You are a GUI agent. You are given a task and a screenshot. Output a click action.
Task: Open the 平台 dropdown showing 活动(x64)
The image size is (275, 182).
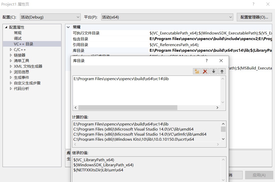pyautogui.click(x=230, y=17)
